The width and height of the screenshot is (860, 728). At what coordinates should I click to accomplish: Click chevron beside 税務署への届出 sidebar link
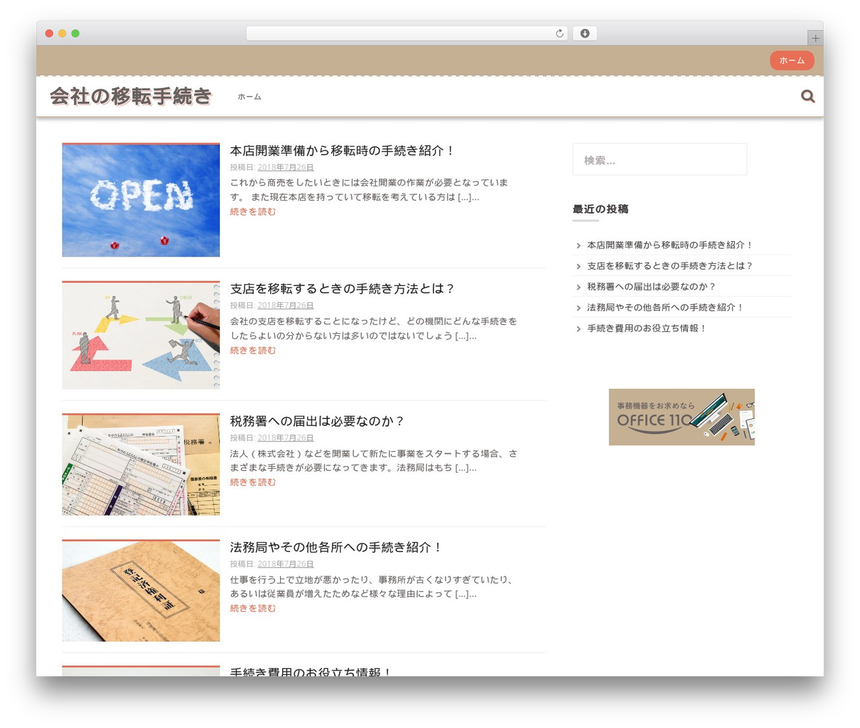[x=578, y=287]
